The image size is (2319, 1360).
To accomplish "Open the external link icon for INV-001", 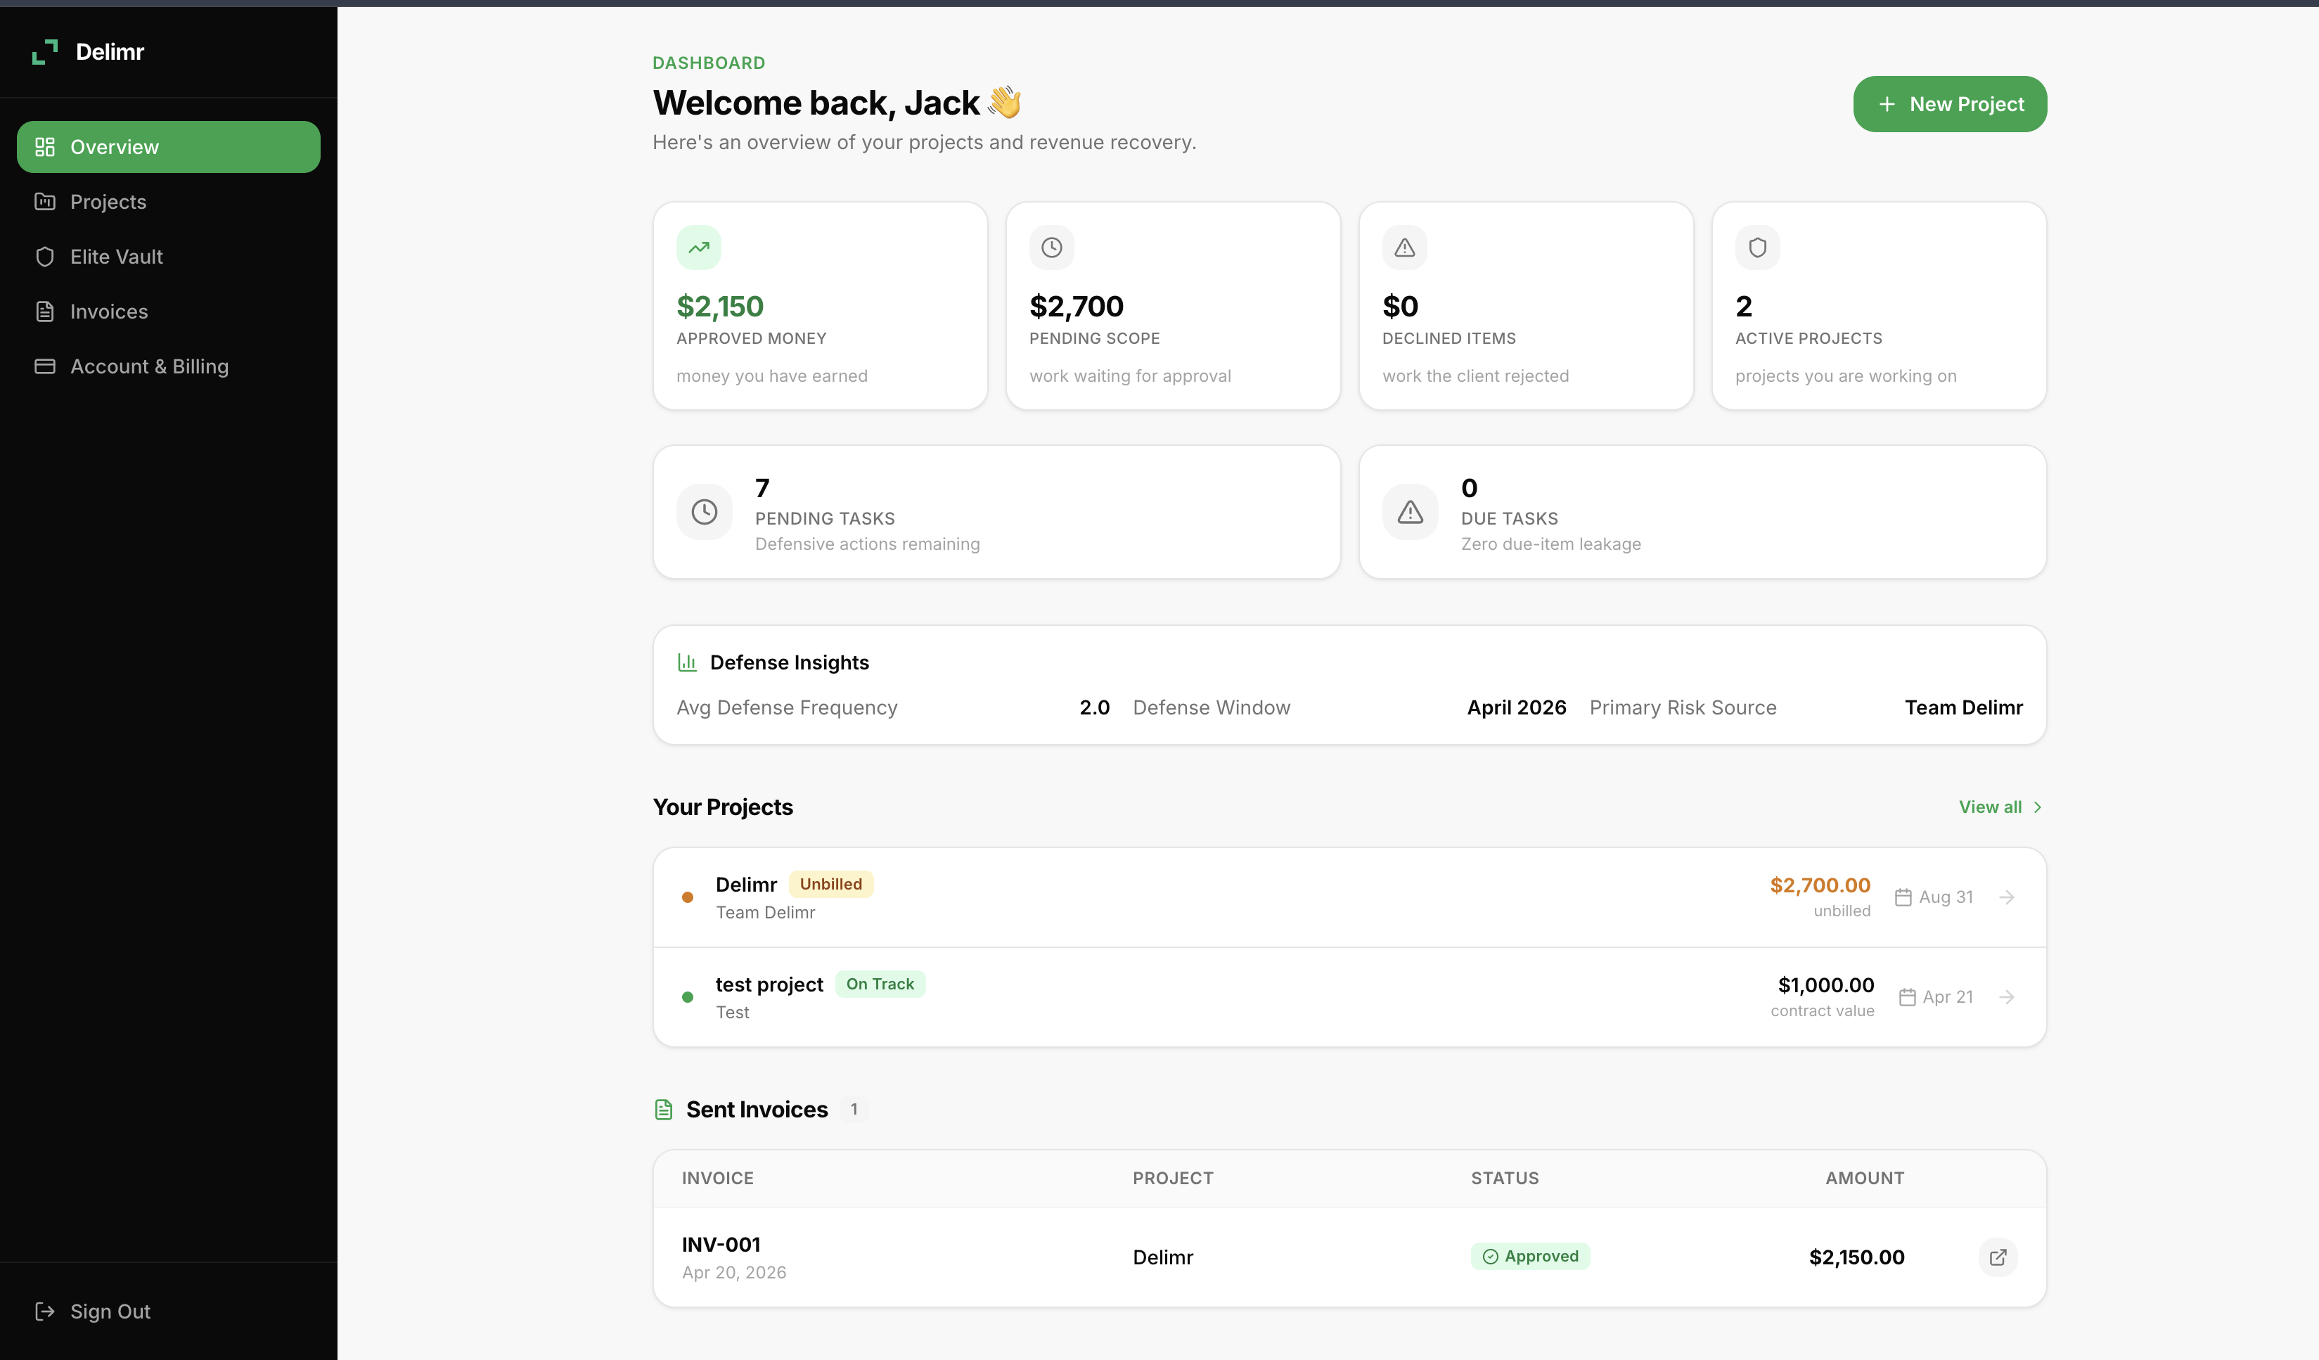I will [x=1997, y=1257].
